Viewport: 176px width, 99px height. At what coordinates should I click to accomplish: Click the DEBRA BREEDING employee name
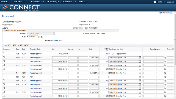click(12, 21)
